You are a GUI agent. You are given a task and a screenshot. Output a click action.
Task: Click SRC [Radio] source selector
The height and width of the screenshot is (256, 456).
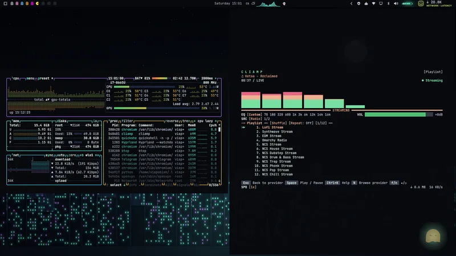(255, 119)
